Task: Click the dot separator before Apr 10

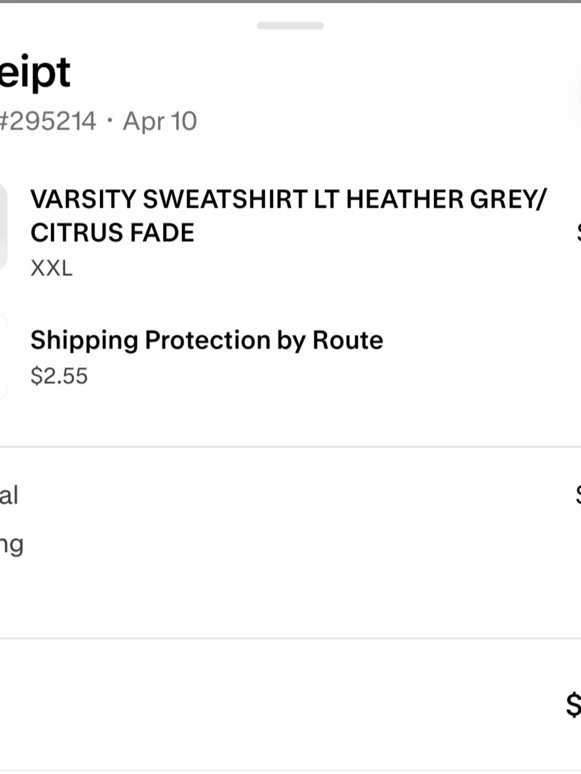Action: click(110, 122)
